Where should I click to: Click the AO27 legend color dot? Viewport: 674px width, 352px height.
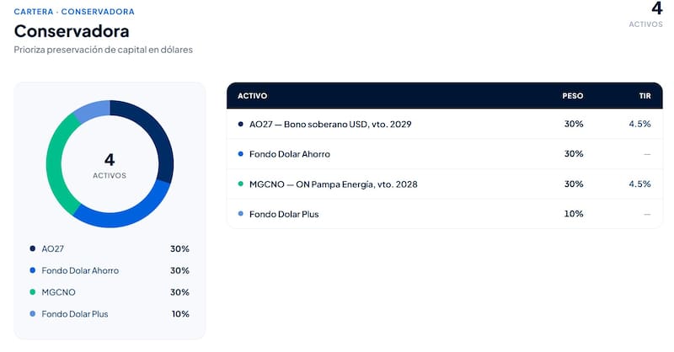[x=32, y=248]
